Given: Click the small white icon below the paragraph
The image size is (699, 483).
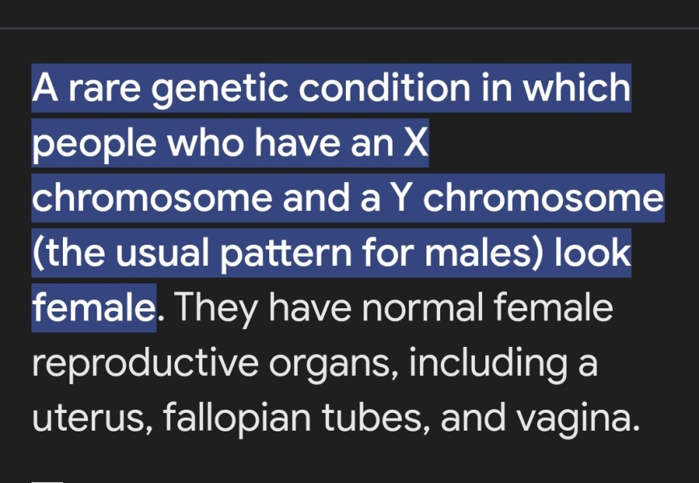Looking at the screenshot, I should click(47, 480).
